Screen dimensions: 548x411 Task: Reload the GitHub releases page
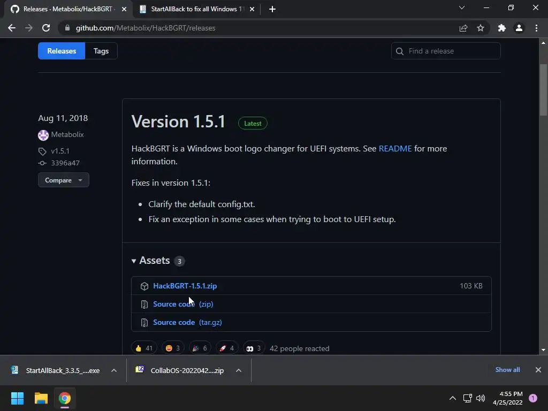point(46,28)
